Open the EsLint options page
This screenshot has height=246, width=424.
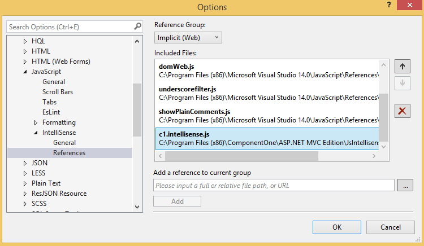point(51,112)
